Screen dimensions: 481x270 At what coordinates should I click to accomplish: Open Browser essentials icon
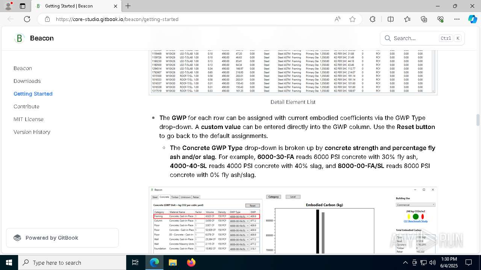pos(440,19)
